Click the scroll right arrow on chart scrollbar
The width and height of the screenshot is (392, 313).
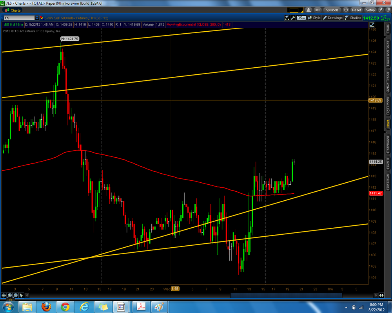tap(376, 295)
